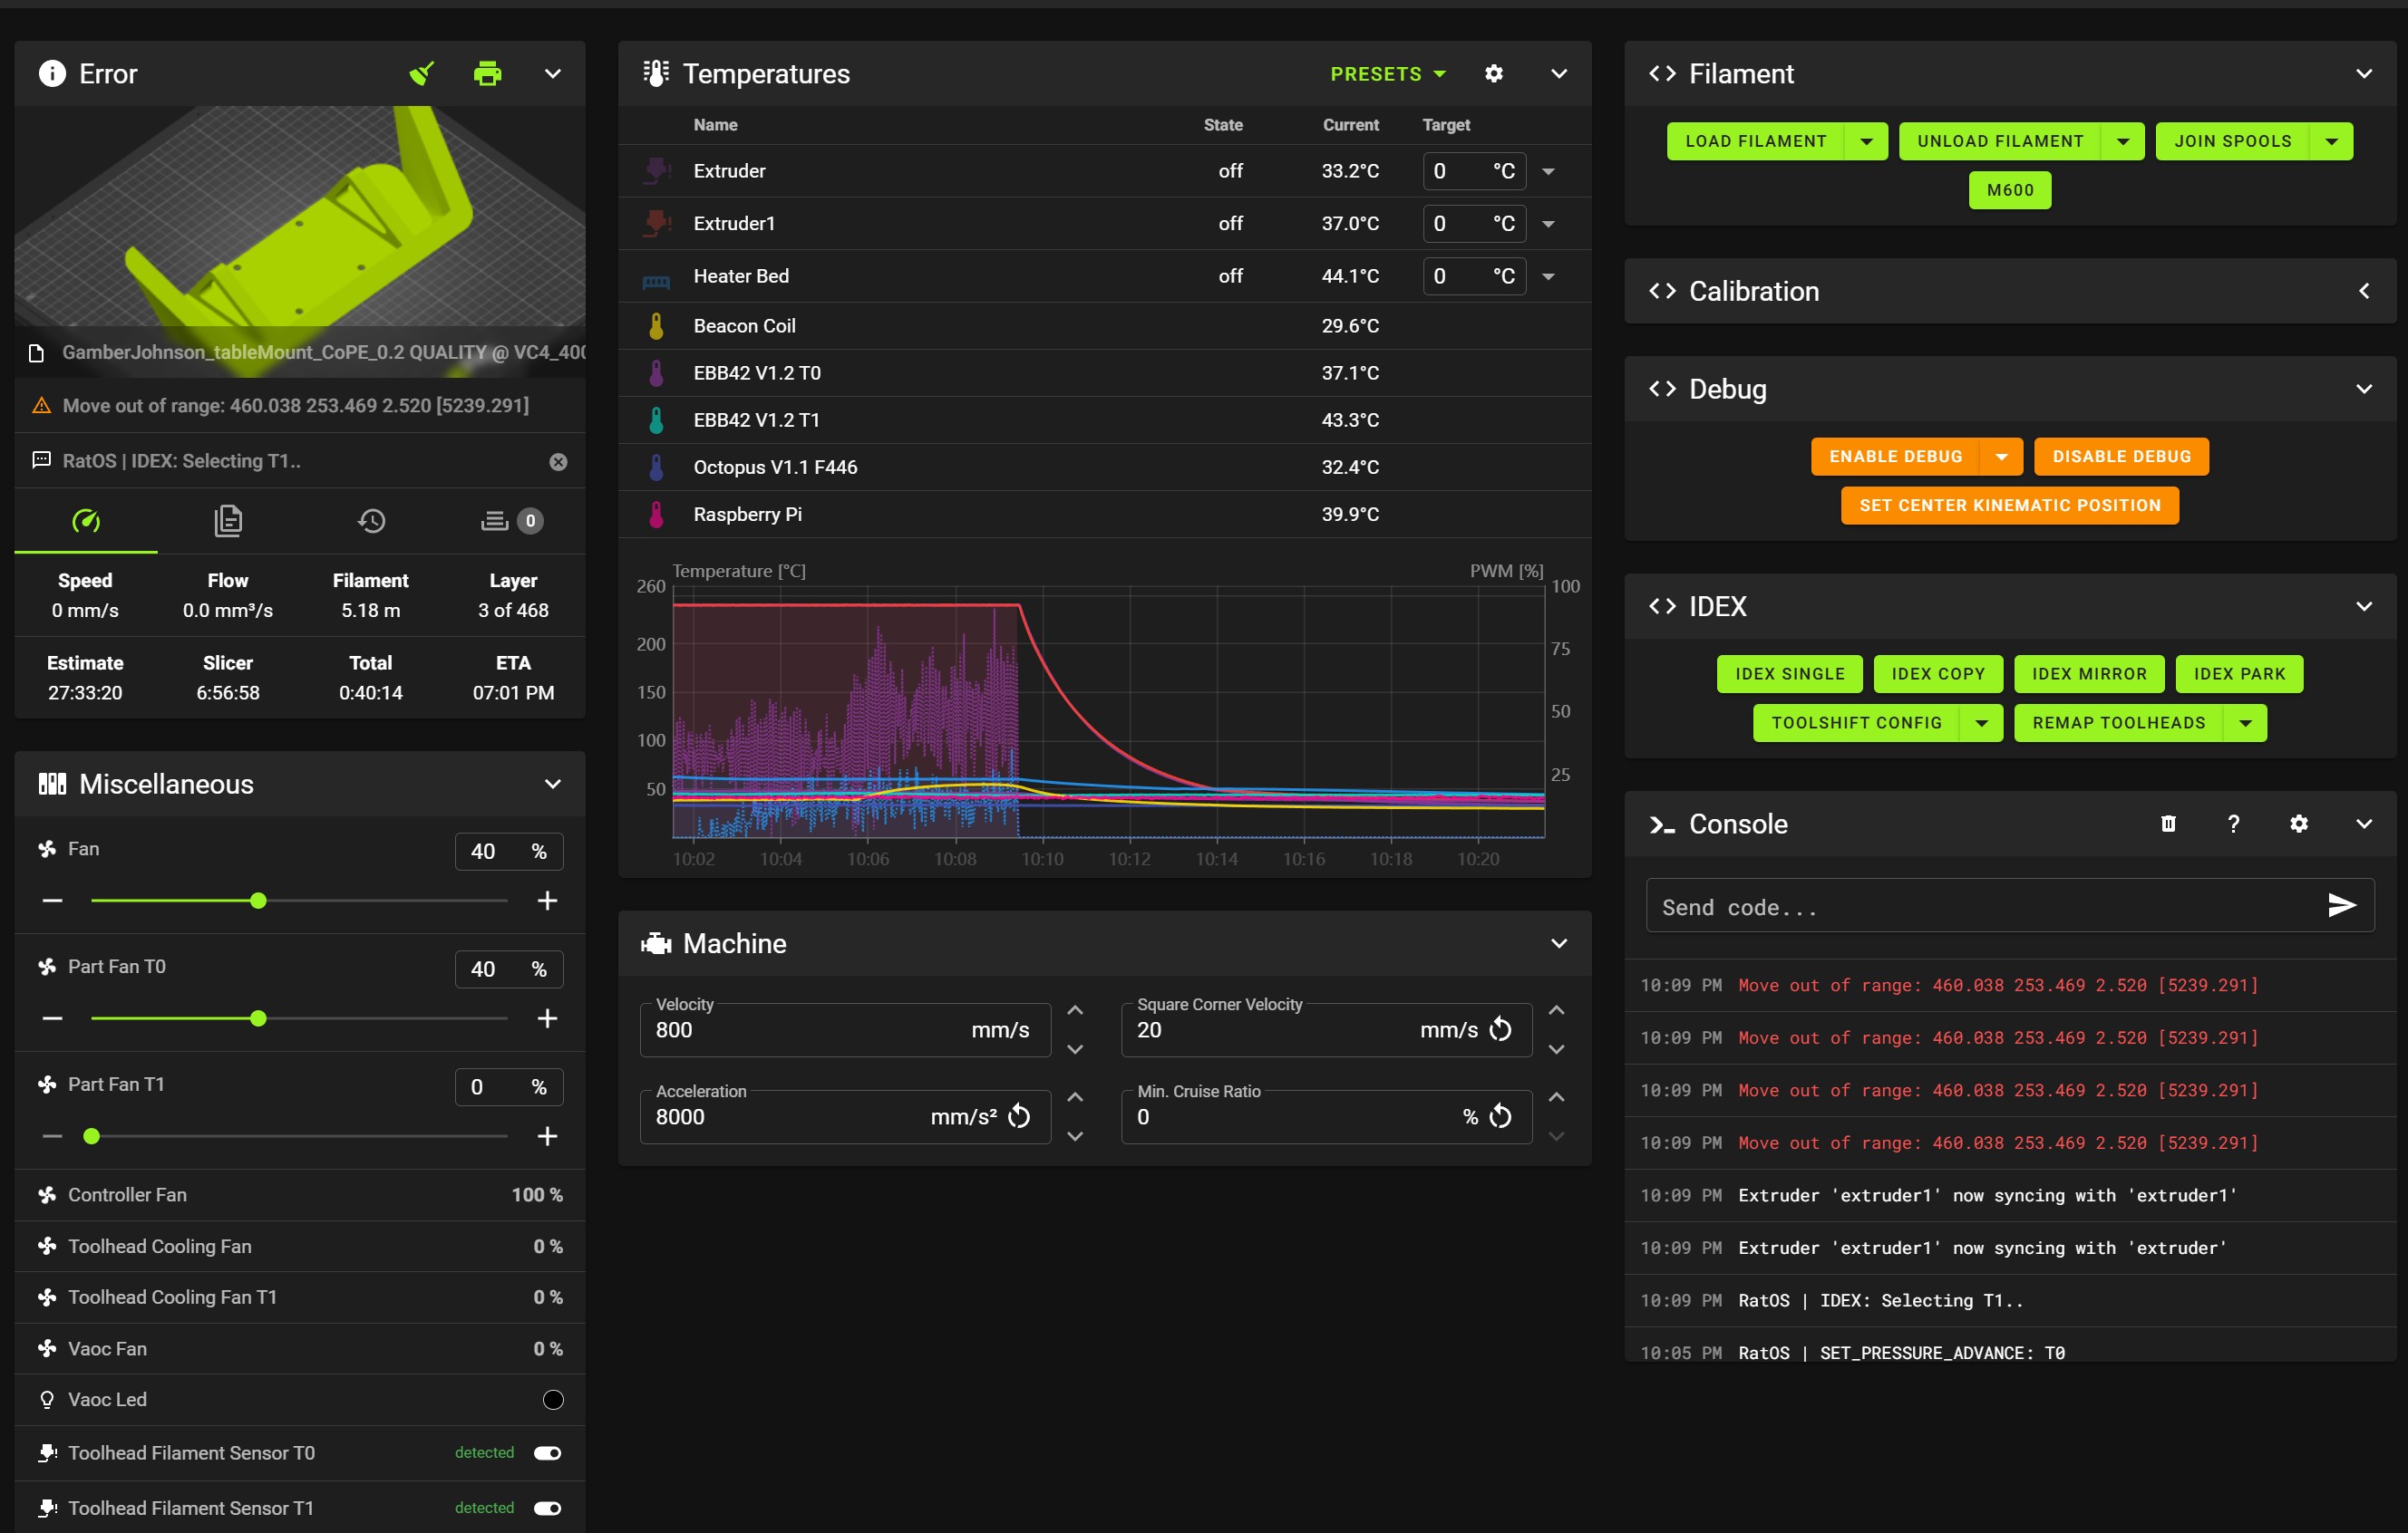The image size is (2408, 1533).
Task: Clear console with trash icon
Action: tap(2168, 824)
